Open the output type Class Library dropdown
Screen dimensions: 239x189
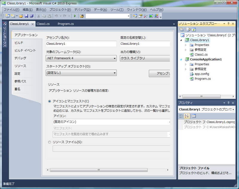pos(145,58)
